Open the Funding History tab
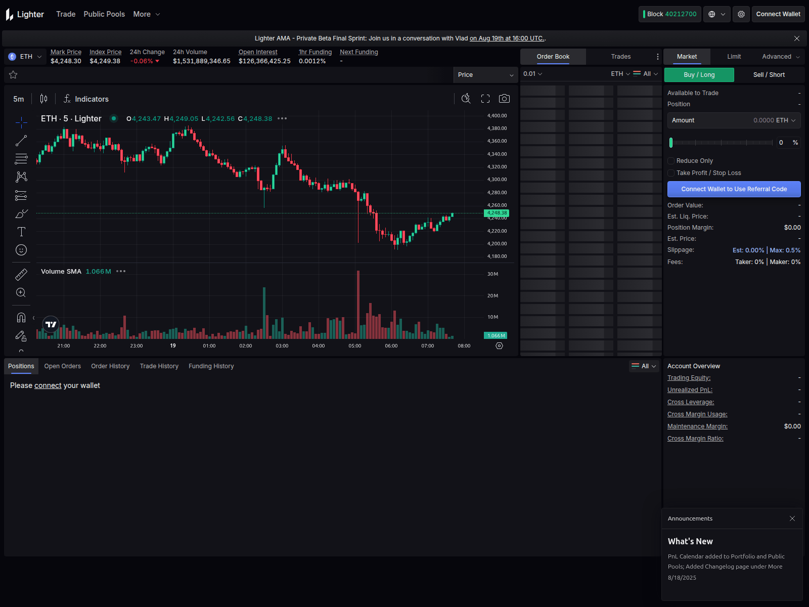This screenshot has width=809, height=607. (211, 366)
